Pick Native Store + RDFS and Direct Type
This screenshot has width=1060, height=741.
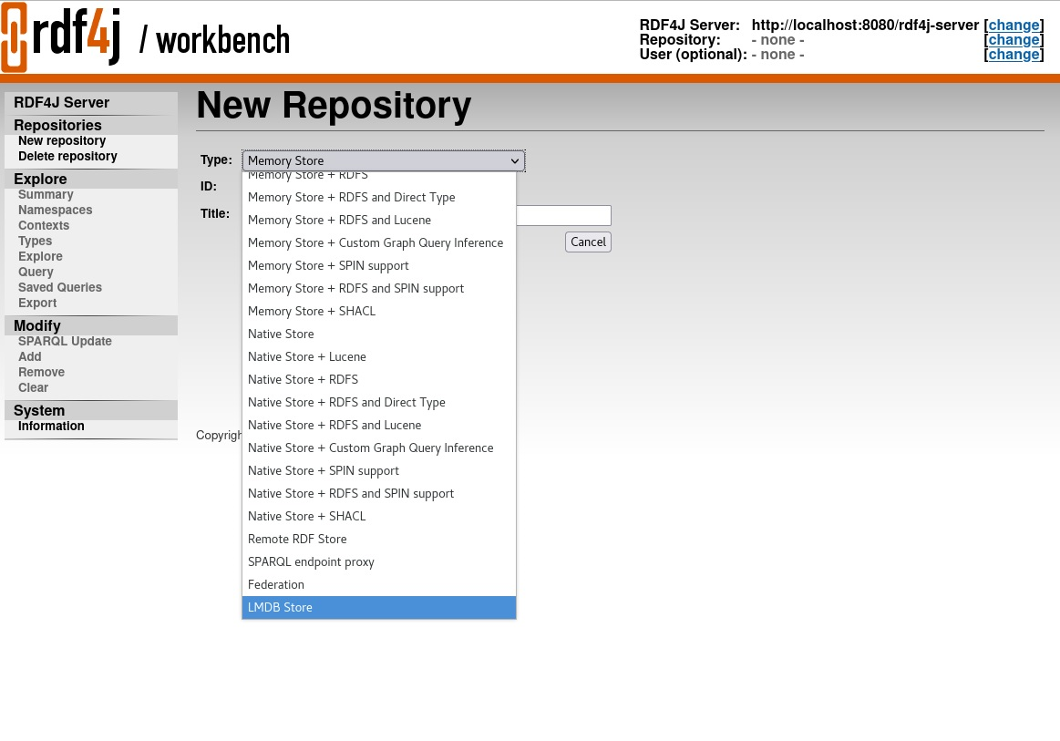[378, 402]
